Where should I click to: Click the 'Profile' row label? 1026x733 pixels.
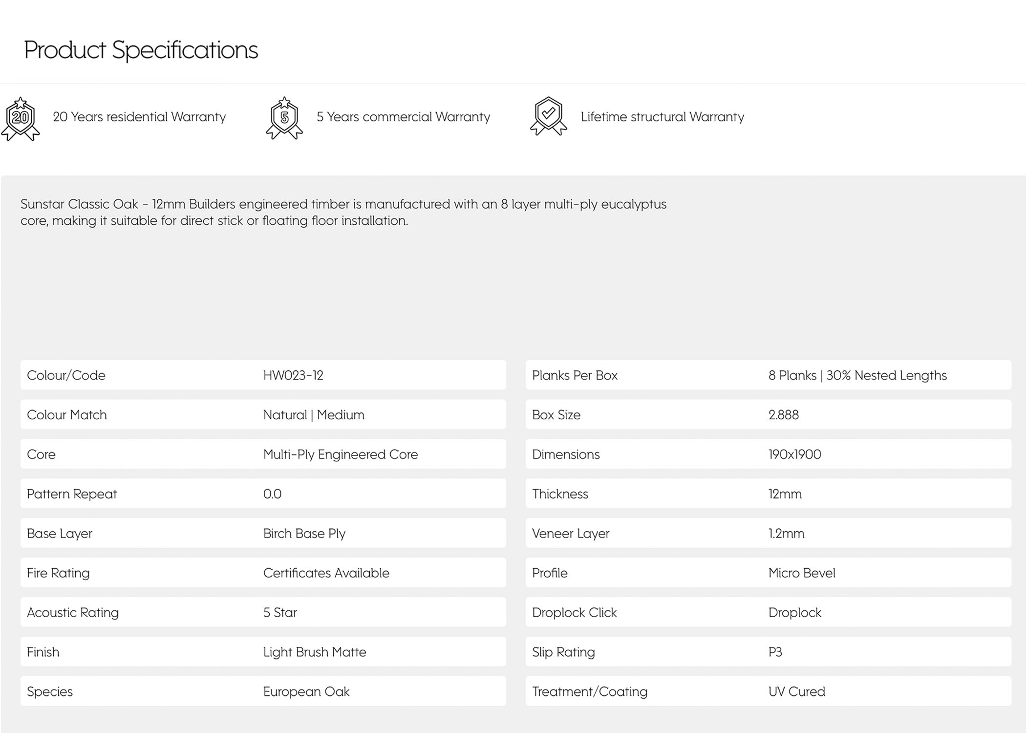pyautogui.click(x=550, y=573)
